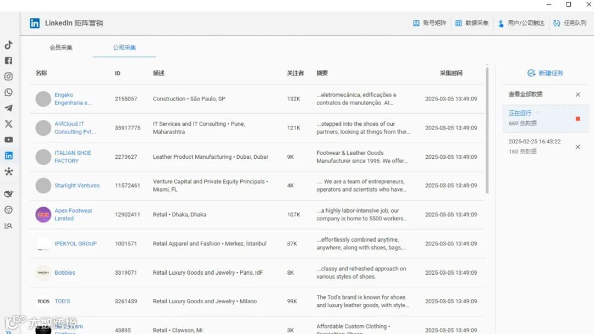Viewport: 594px width, 334px height.
Task: Select the 正在运行 660 条数据 task
Action: coord(546,119)
